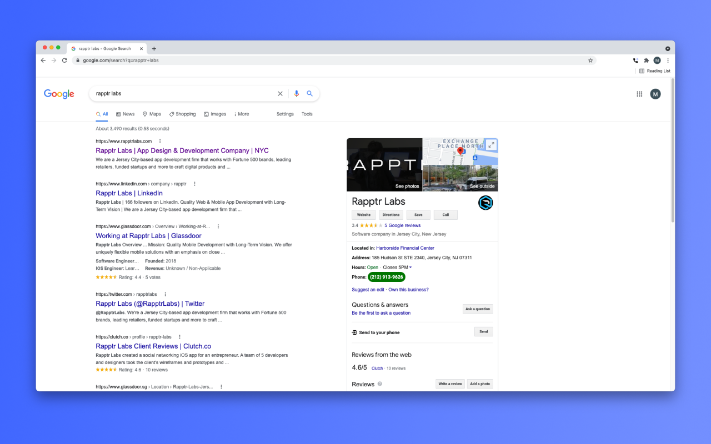Switch to the Images results tab
Screen dimensions: 711x444
click(215, 114)
